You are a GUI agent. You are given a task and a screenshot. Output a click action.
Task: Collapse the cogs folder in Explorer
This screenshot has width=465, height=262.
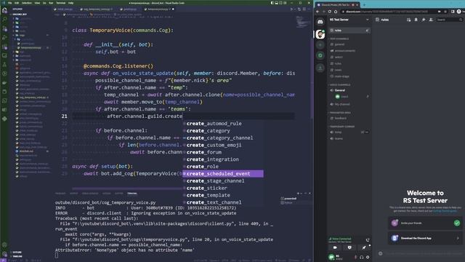point(22,35)
